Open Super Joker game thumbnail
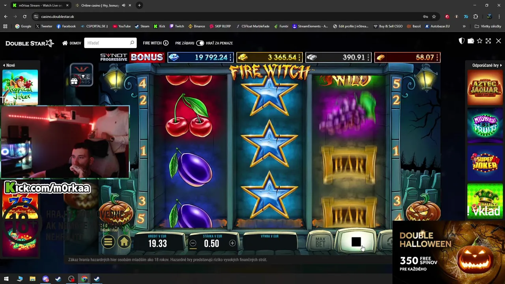The image size is (505, 284). (x=485, y=163)
